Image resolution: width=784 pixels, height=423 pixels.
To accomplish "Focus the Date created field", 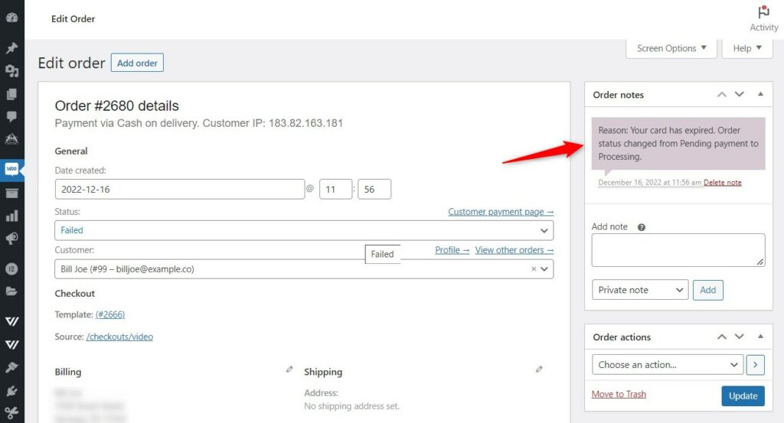I will pyautogui.click(x=179, y=189).
